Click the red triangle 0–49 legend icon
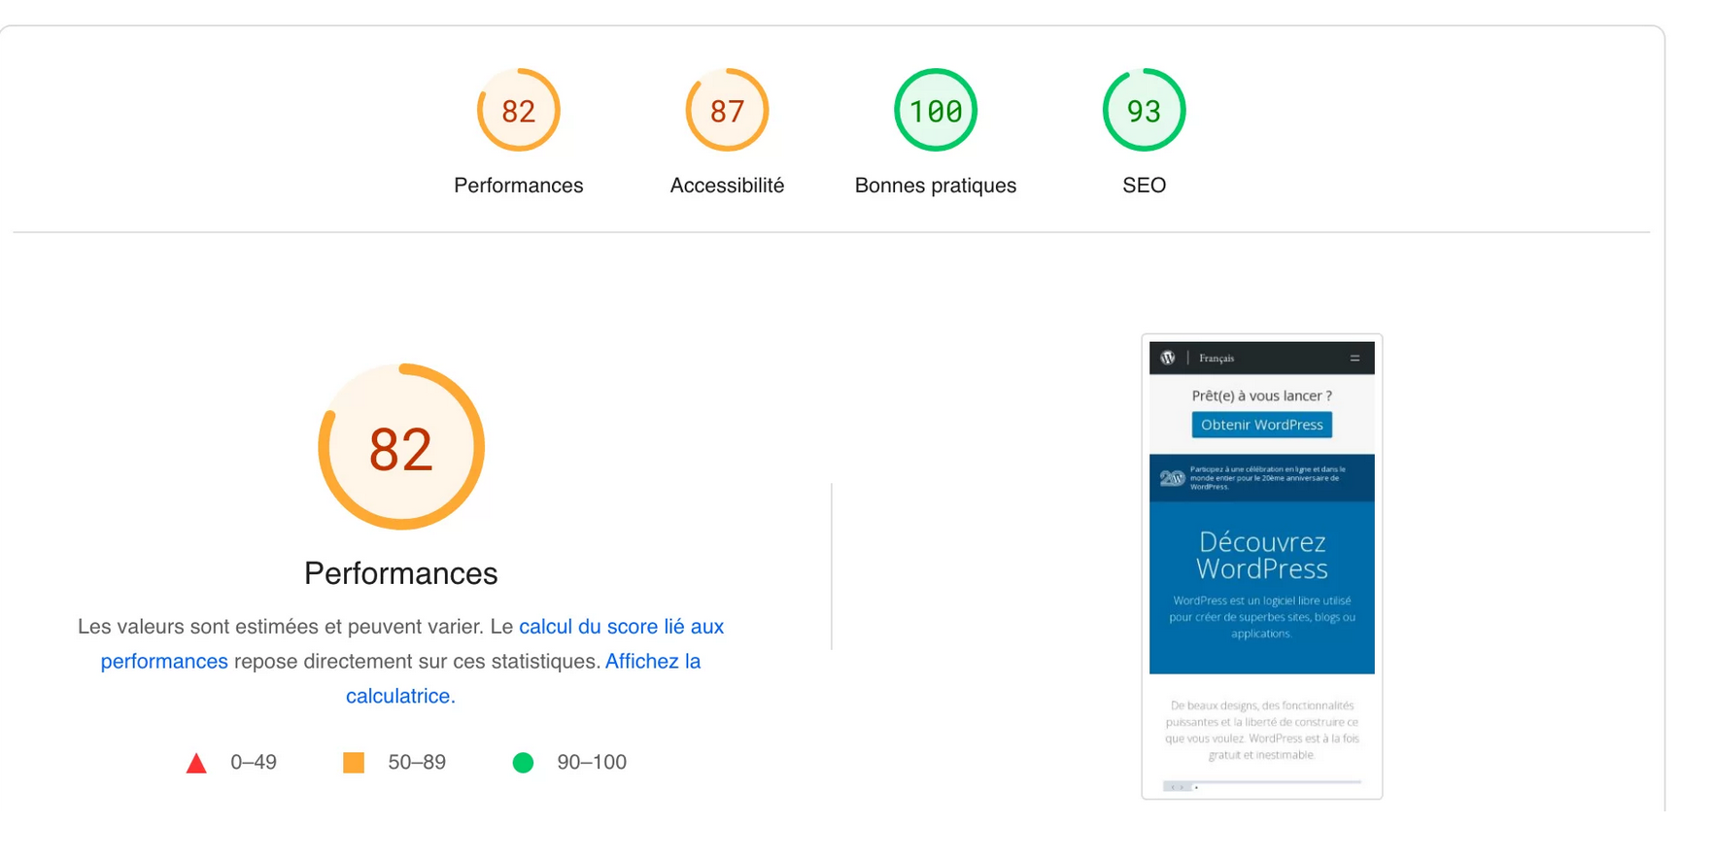The height and width of the screenshot is (859, 1714). click(x=196, y=763)
